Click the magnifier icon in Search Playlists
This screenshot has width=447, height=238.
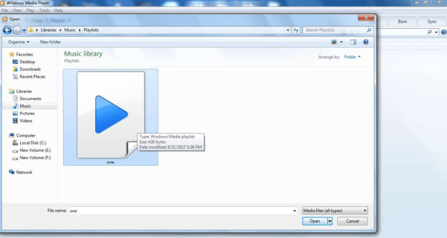click(x=369, y=30)
